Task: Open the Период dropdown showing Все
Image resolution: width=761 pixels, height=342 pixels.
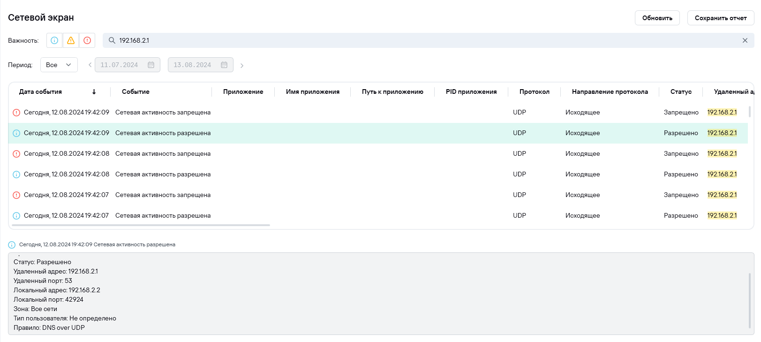Action: [59, 65]
